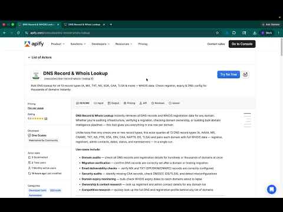This screenshot has width=283, height=212.
Task: Go back to List of Actors
Action: tap(40, 57)
